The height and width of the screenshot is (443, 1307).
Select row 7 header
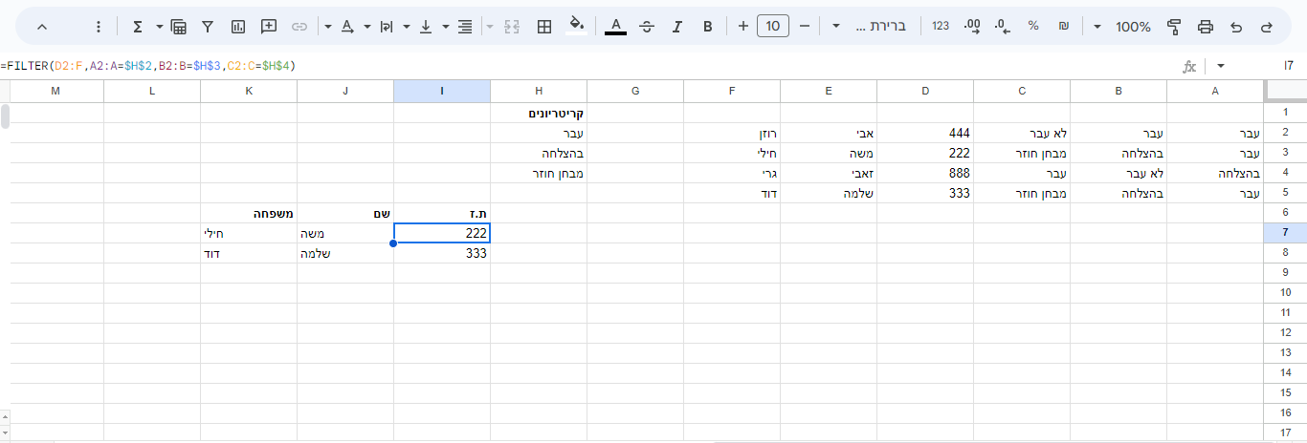1286,233
